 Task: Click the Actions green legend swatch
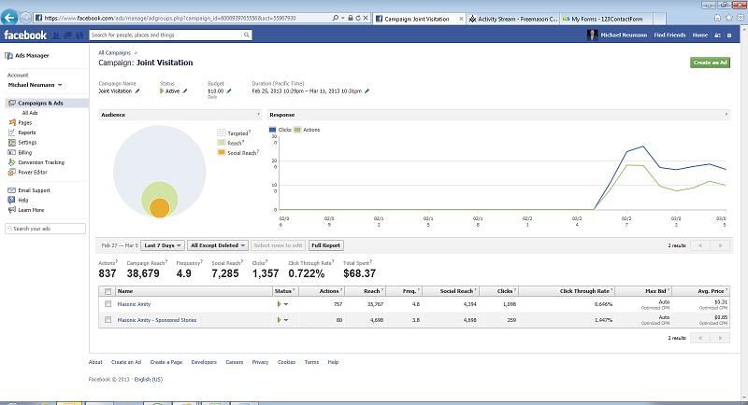pyautogui.click(x=297, y=130)
